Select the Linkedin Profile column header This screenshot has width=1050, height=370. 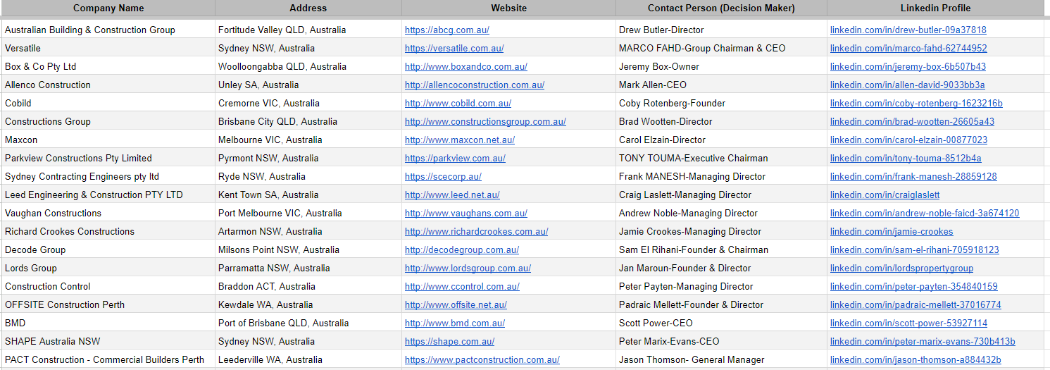click(x=935, y=8)
